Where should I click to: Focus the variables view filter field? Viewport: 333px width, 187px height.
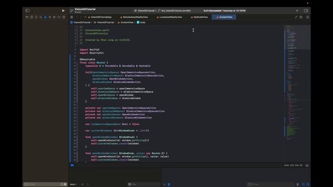click(144, 184)
